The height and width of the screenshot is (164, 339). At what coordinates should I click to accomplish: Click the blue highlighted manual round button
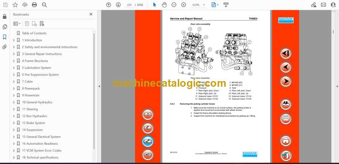pyautogui.click(x=148, y=141)
